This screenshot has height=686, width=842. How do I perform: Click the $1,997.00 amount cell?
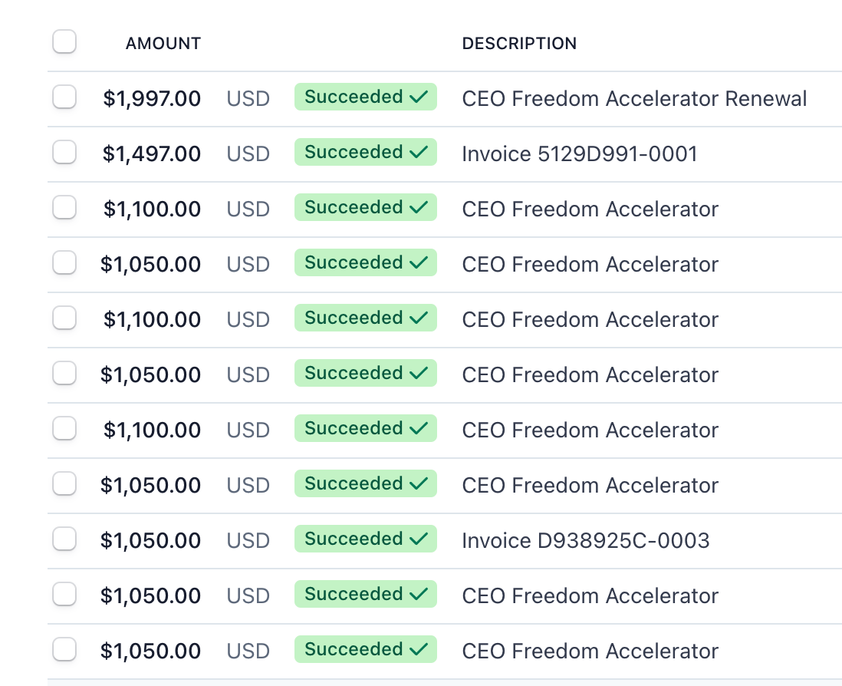click(x=152, y=99)
